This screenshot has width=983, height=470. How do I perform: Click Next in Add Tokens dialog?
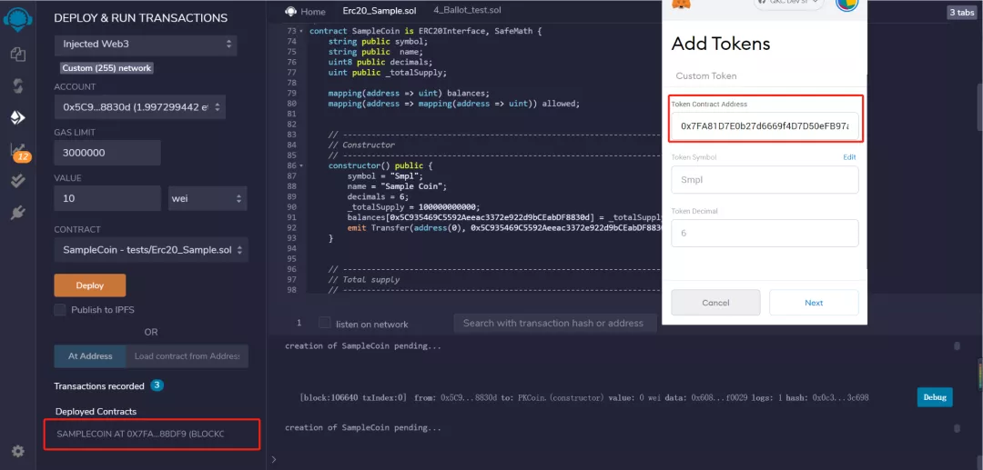click(814, 303)
